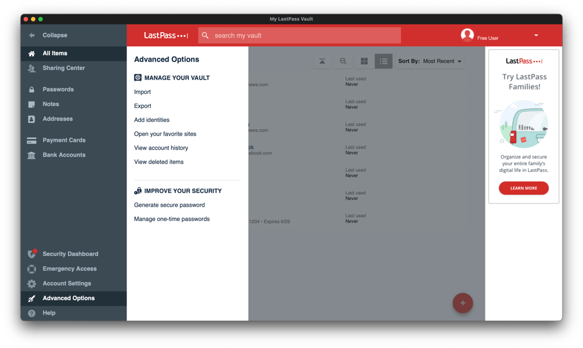583x348 pixels.
Task: Click the Account Settings gear icon
Action: point(32,284)
